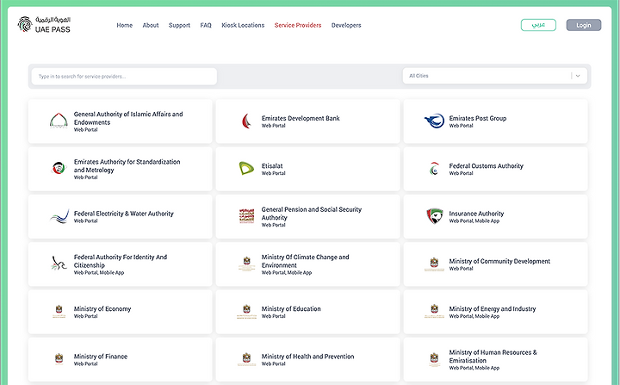This screenshot has height=385, width=620.
Task: Open the Support page
Action: pyautogui.click(x=179, y=25)
